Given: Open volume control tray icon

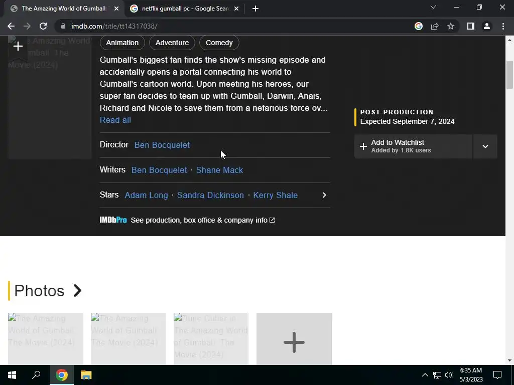Looking at the screenshot, I should (x=449, y=375).
